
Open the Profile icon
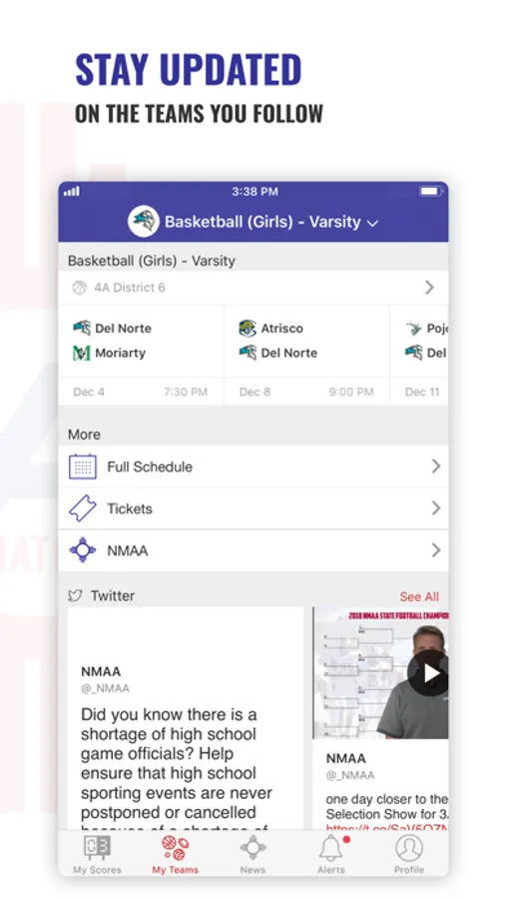point(409,847)
